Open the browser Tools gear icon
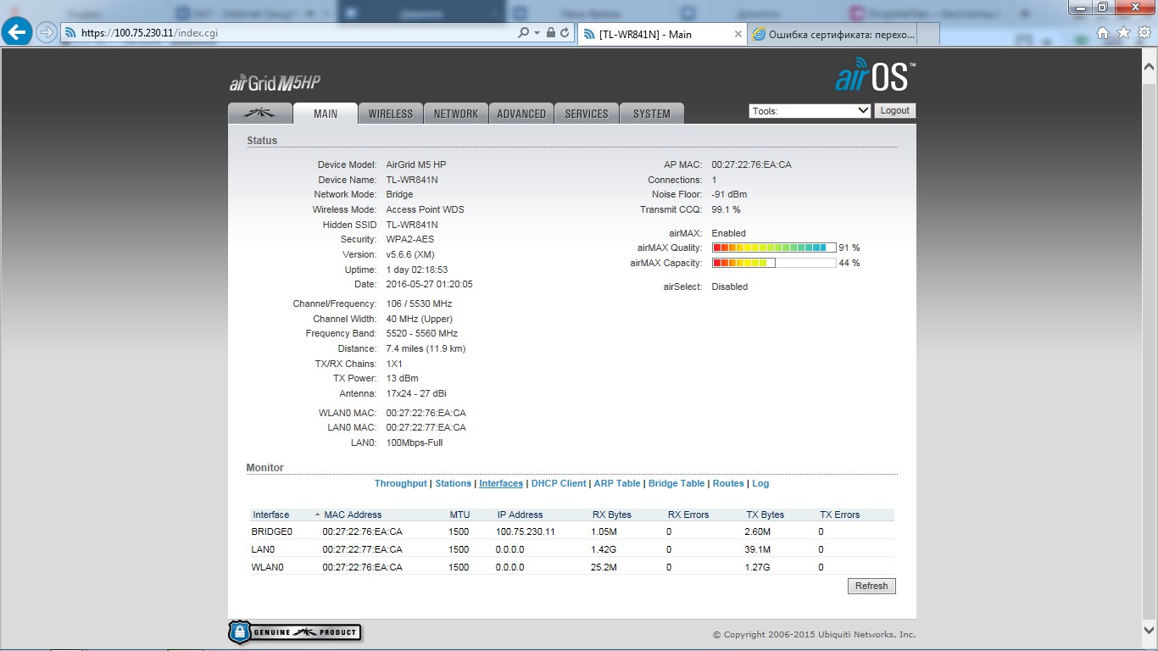 tap(1143, 32)
